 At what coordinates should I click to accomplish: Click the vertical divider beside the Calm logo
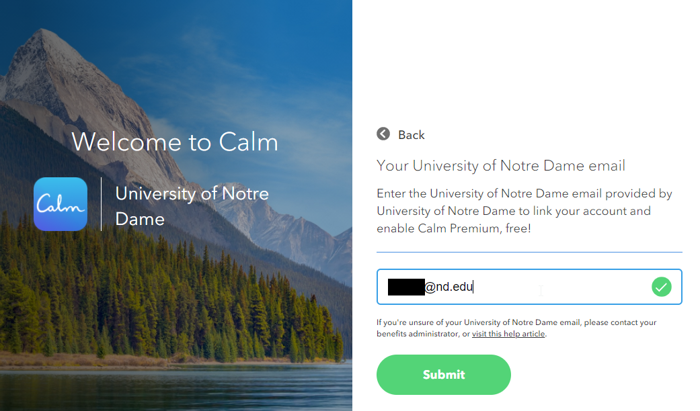coord(102,204)
